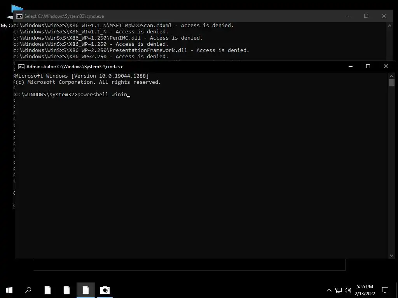Open the first file icon on taskbar
The image size is (398, 298).
[48, 290]
